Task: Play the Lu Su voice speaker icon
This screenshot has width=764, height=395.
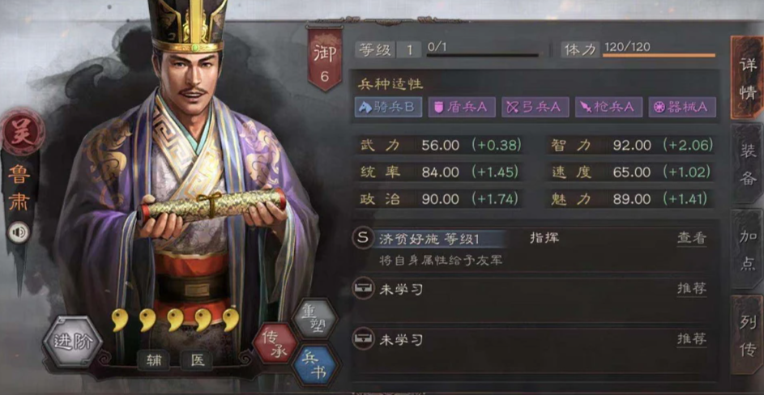Action: [19, 233]
